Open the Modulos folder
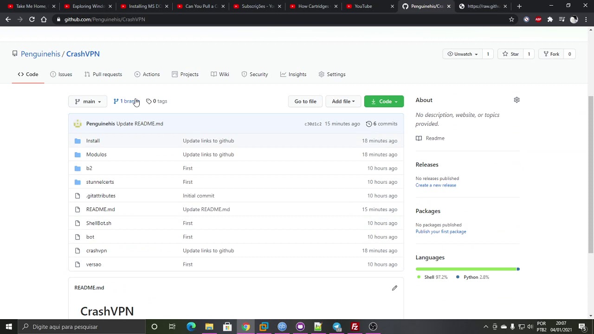The width and height of the screenshot is (594, 334). point(96,154)
